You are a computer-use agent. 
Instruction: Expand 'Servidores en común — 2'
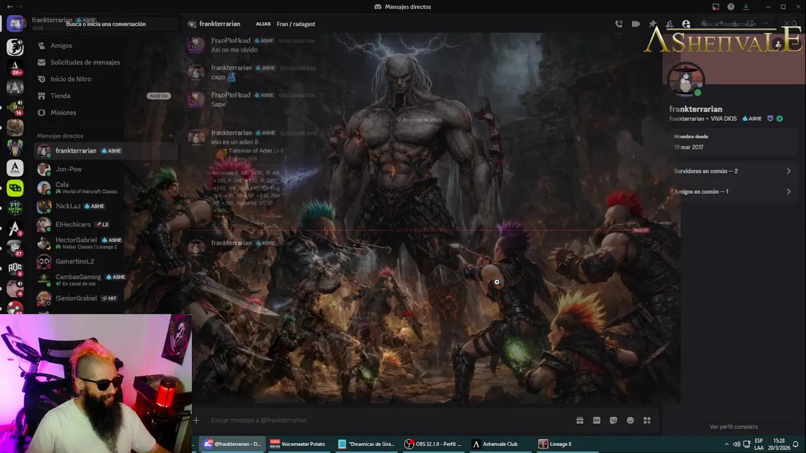pyautogui.click(x=733, y=171)
